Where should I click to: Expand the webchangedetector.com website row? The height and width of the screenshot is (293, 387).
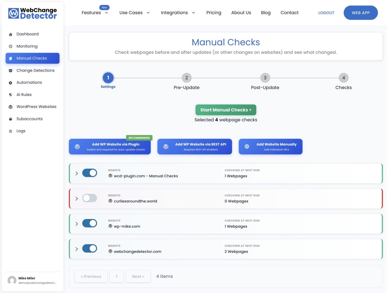pos(77,249)
